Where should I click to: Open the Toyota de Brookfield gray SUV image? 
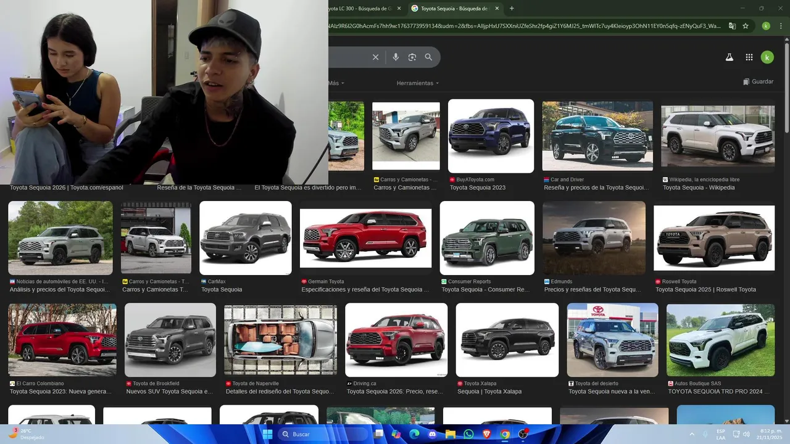pyautogui.click(x=170, y=340)
